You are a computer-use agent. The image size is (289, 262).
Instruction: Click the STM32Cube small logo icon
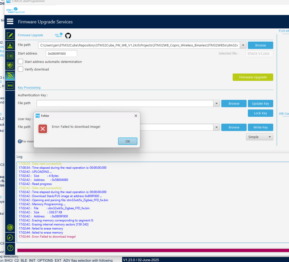pos(58,35)
